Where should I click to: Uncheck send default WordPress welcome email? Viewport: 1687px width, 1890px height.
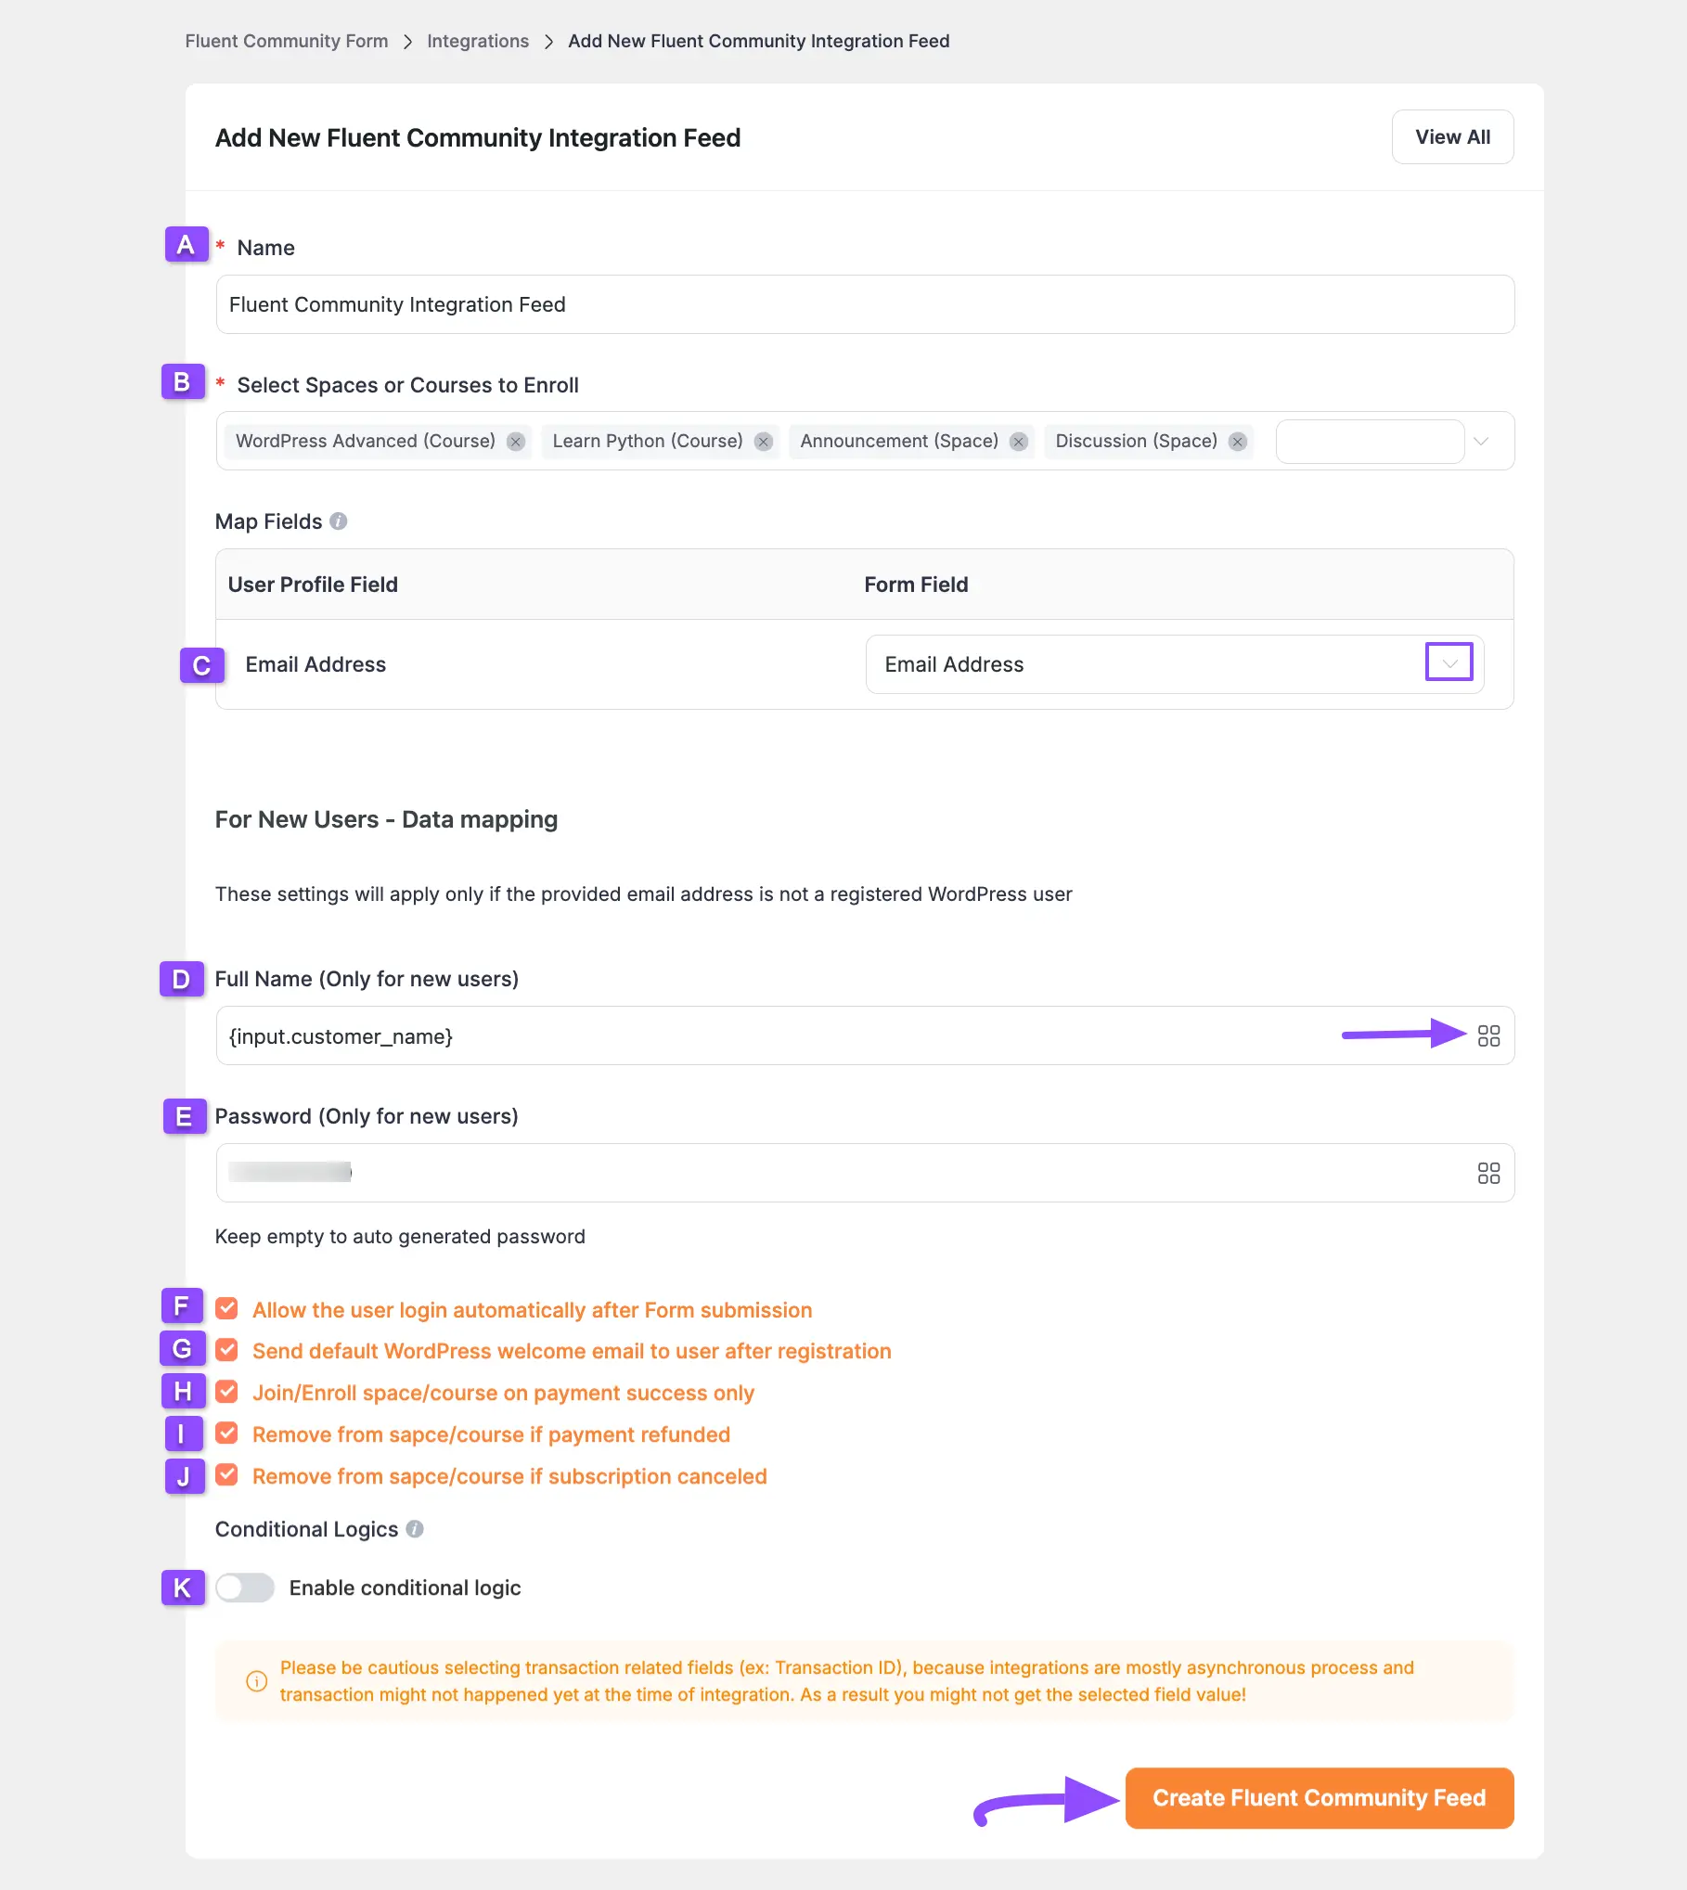tap(226, 1350)
